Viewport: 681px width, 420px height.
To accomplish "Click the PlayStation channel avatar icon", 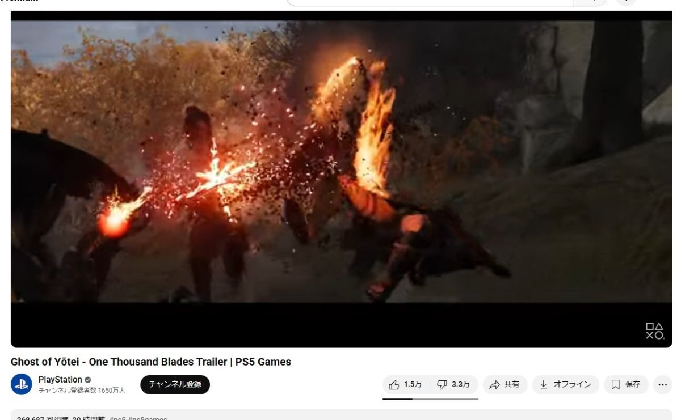I will (22, 384).
